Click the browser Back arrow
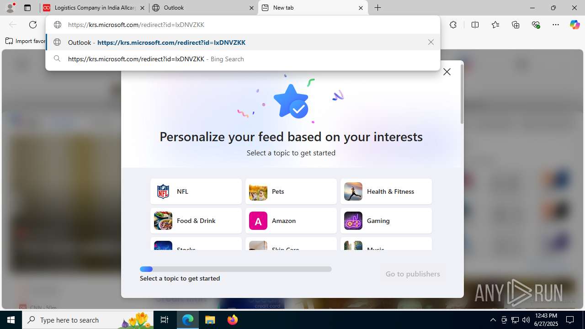This screenshot has width=585, height=329. click(13, 25)
